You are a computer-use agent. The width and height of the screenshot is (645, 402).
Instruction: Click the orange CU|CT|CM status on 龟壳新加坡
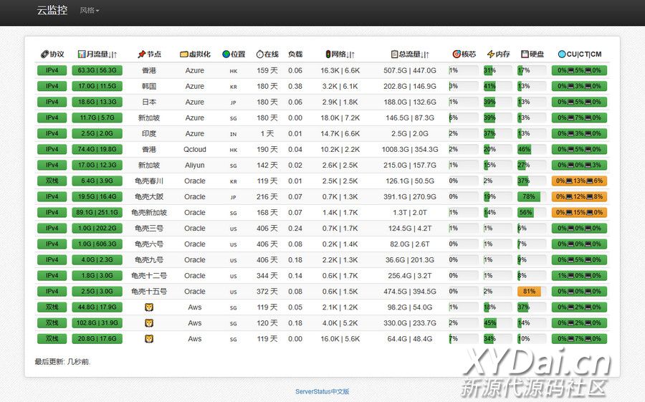point(579,213)
